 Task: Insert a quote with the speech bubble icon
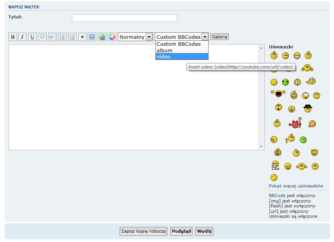[x=42, y=37]
